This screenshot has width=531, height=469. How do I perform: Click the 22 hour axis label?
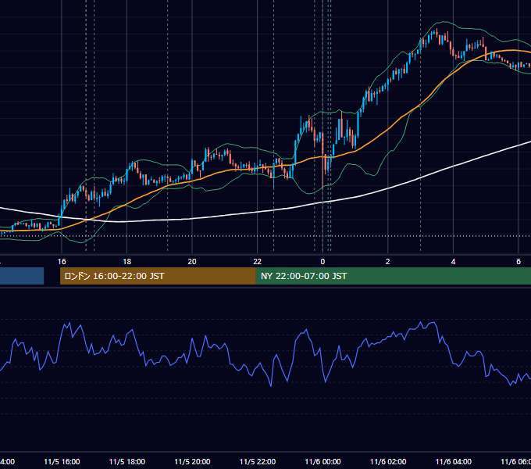[258, 262]
